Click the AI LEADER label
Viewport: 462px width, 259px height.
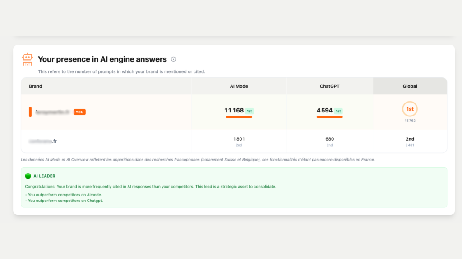click(44, 176)
